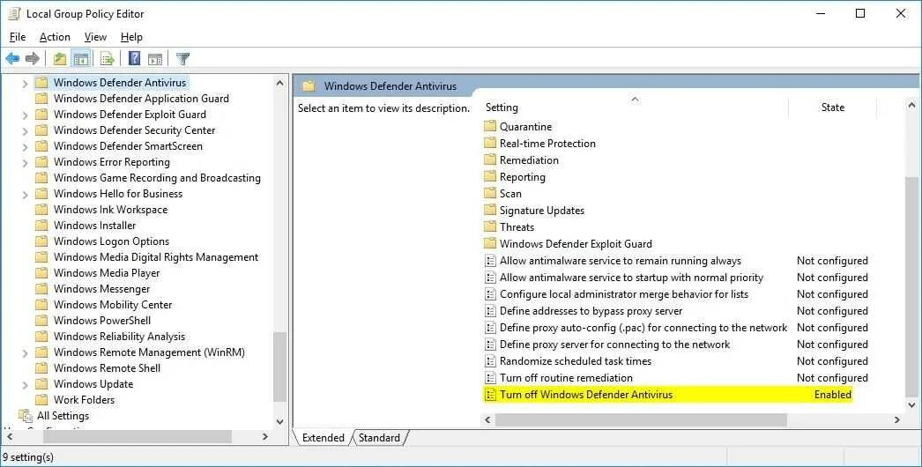Click the Remediation folder icon
This screenshot has width=922, height=467.
pyautogui.click(x=490, y=160)
